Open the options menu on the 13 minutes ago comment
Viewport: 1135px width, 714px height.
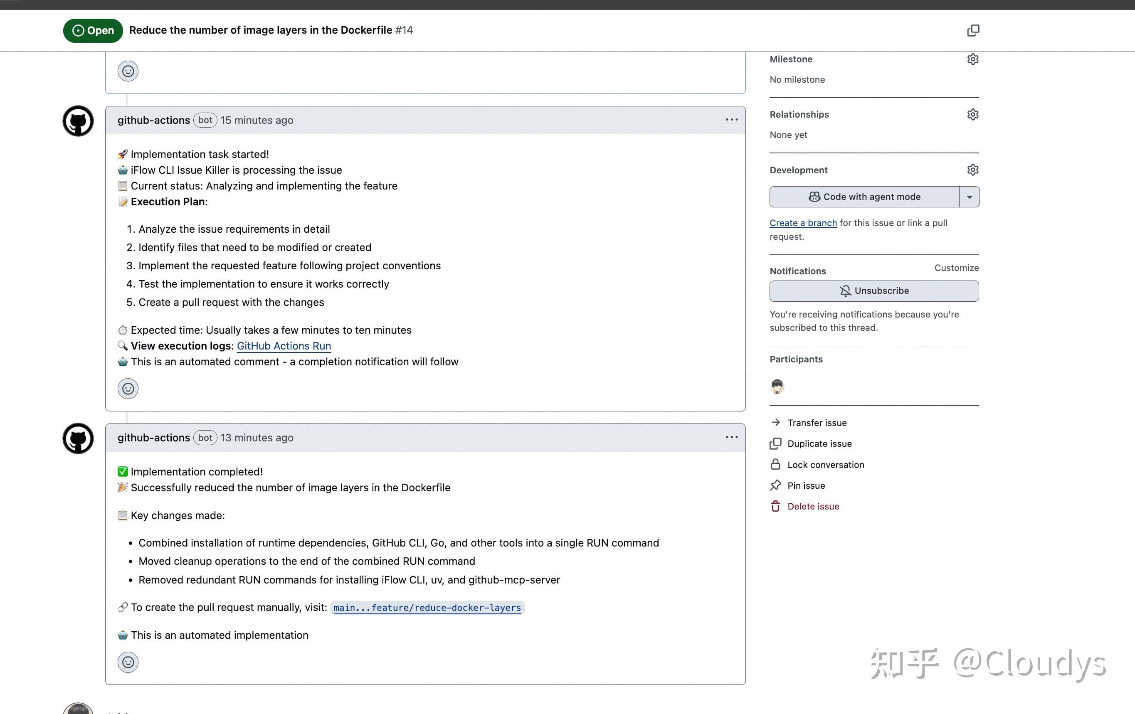(731, 438)
